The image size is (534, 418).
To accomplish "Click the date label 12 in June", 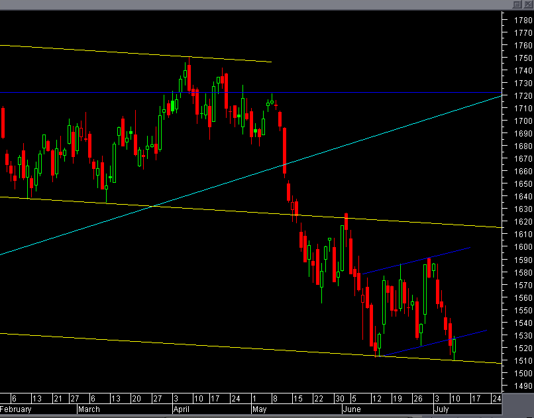I will point(377,398).
